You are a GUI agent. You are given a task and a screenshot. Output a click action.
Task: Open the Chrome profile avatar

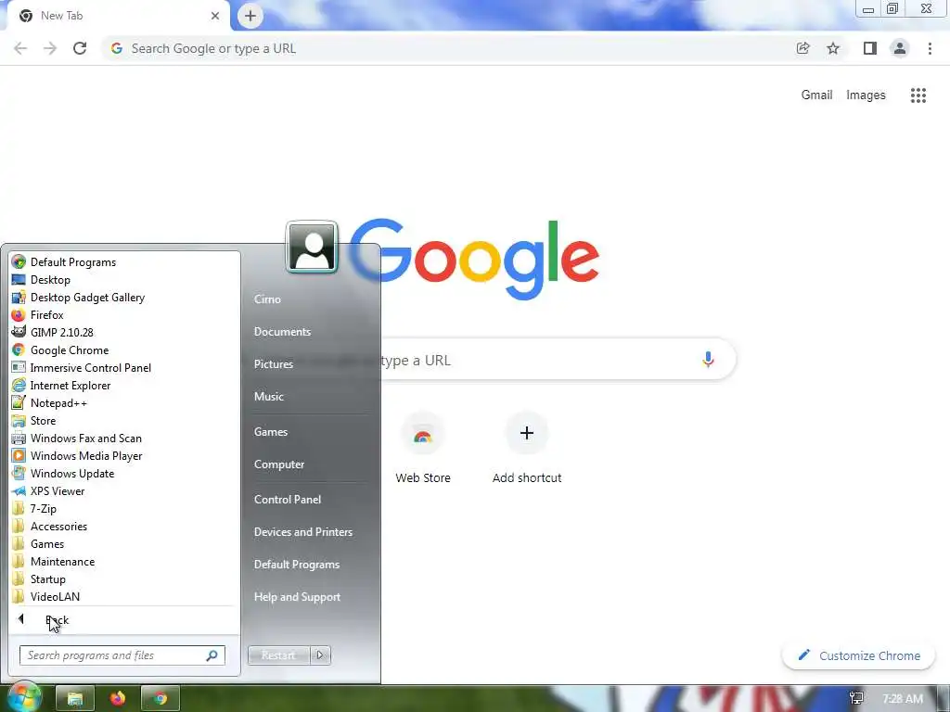(900, 48)
